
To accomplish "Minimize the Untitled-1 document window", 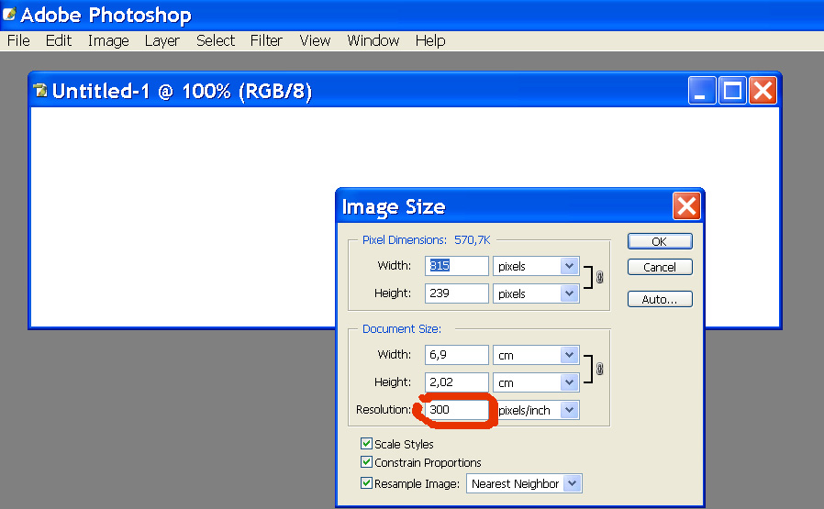I will pos(702,91).
